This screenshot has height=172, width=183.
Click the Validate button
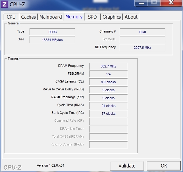click(127, 166)
